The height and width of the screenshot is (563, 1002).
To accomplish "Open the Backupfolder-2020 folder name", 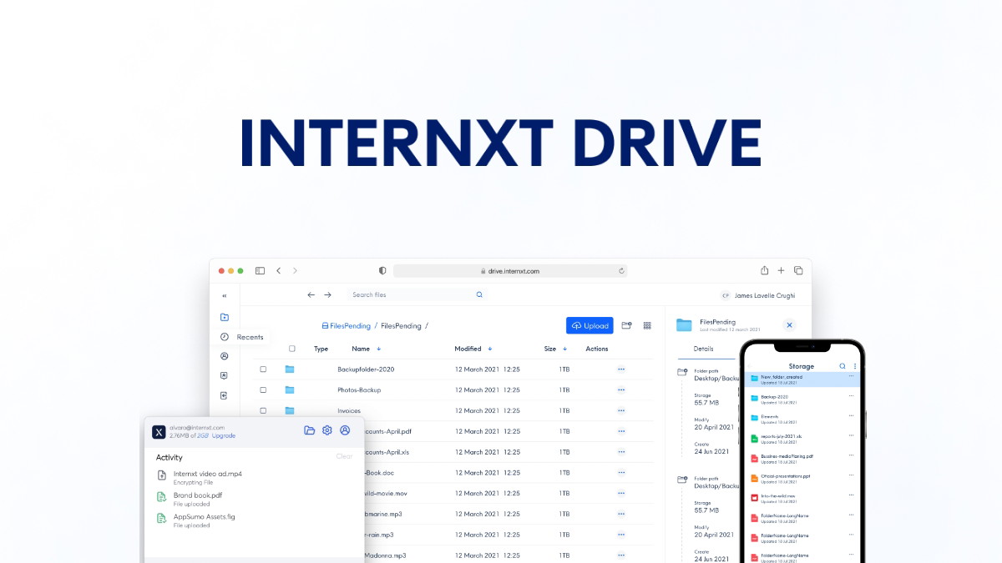I will [x=366, y=369].
